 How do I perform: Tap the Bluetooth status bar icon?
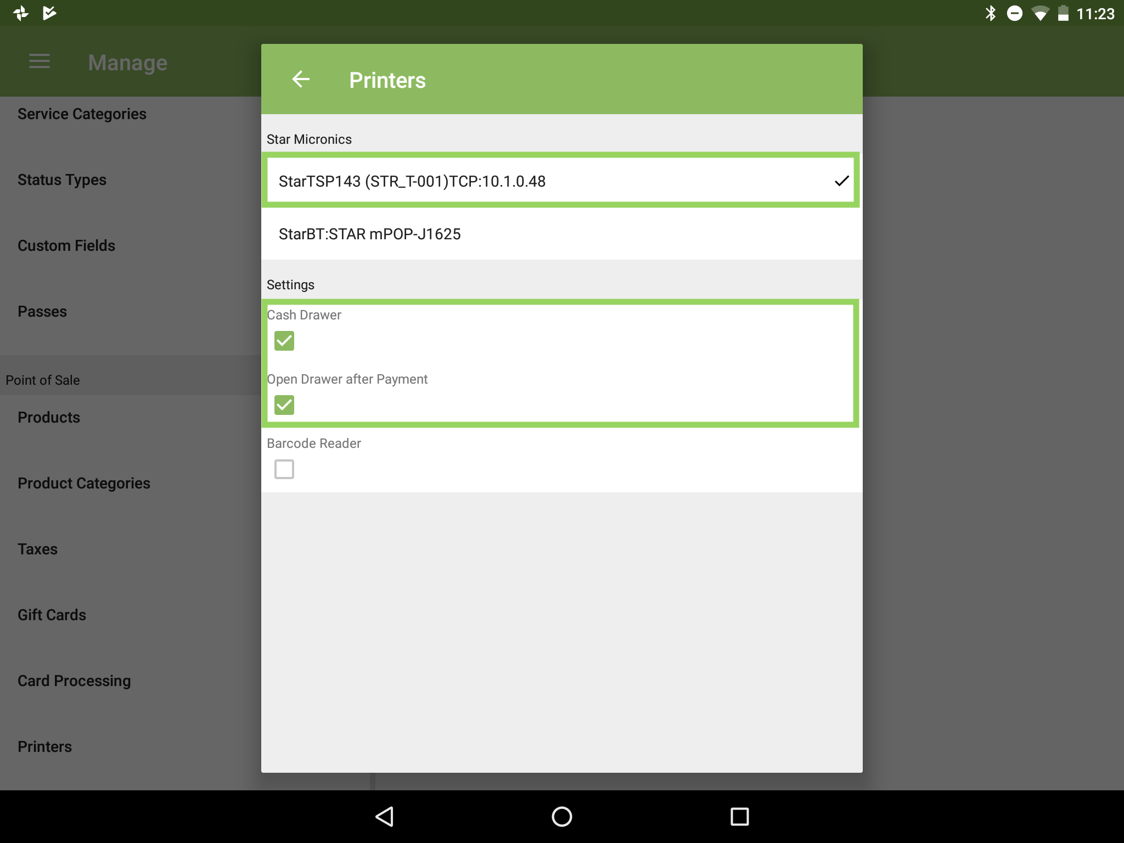tap(991, 13)
